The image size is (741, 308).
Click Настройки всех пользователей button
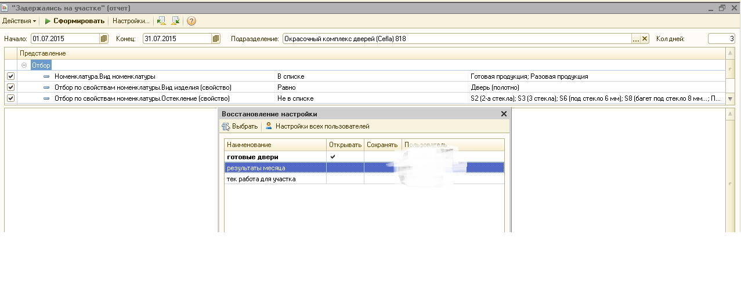point(317,126)
